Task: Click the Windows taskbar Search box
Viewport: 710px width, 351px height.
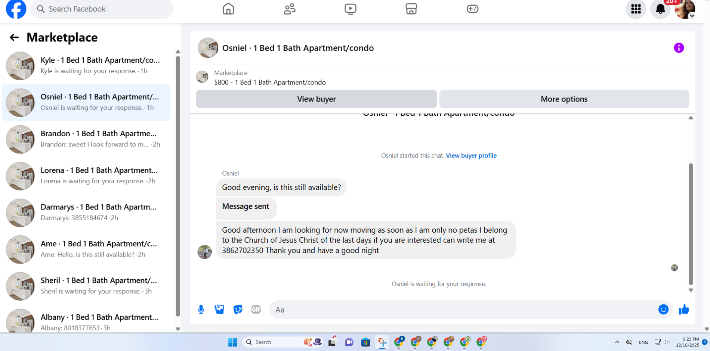Action: coord(284,342)
